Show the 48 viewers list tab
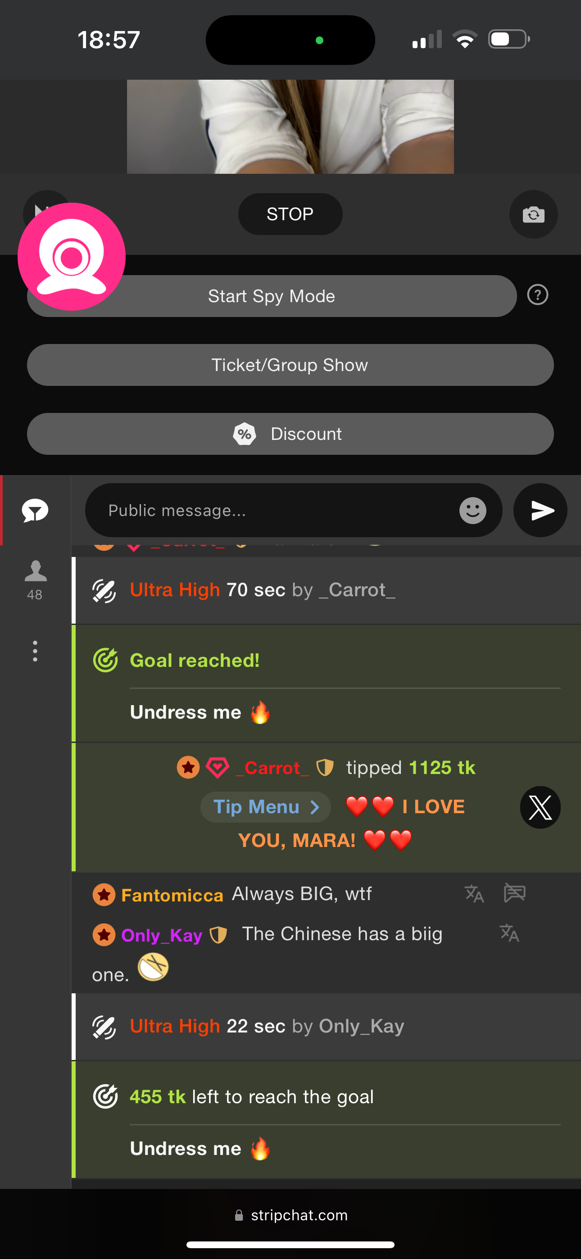Viewport: 581px width, 1259px height. [x=35, y=579]
